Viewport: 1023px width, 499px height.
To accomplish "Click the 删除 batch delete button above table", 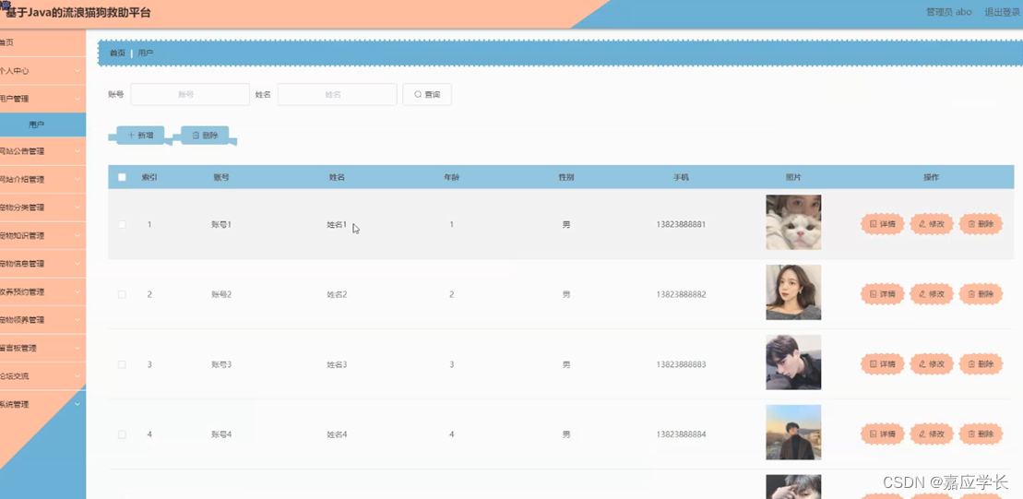I will pyautogui.click(x=205, y=135).
